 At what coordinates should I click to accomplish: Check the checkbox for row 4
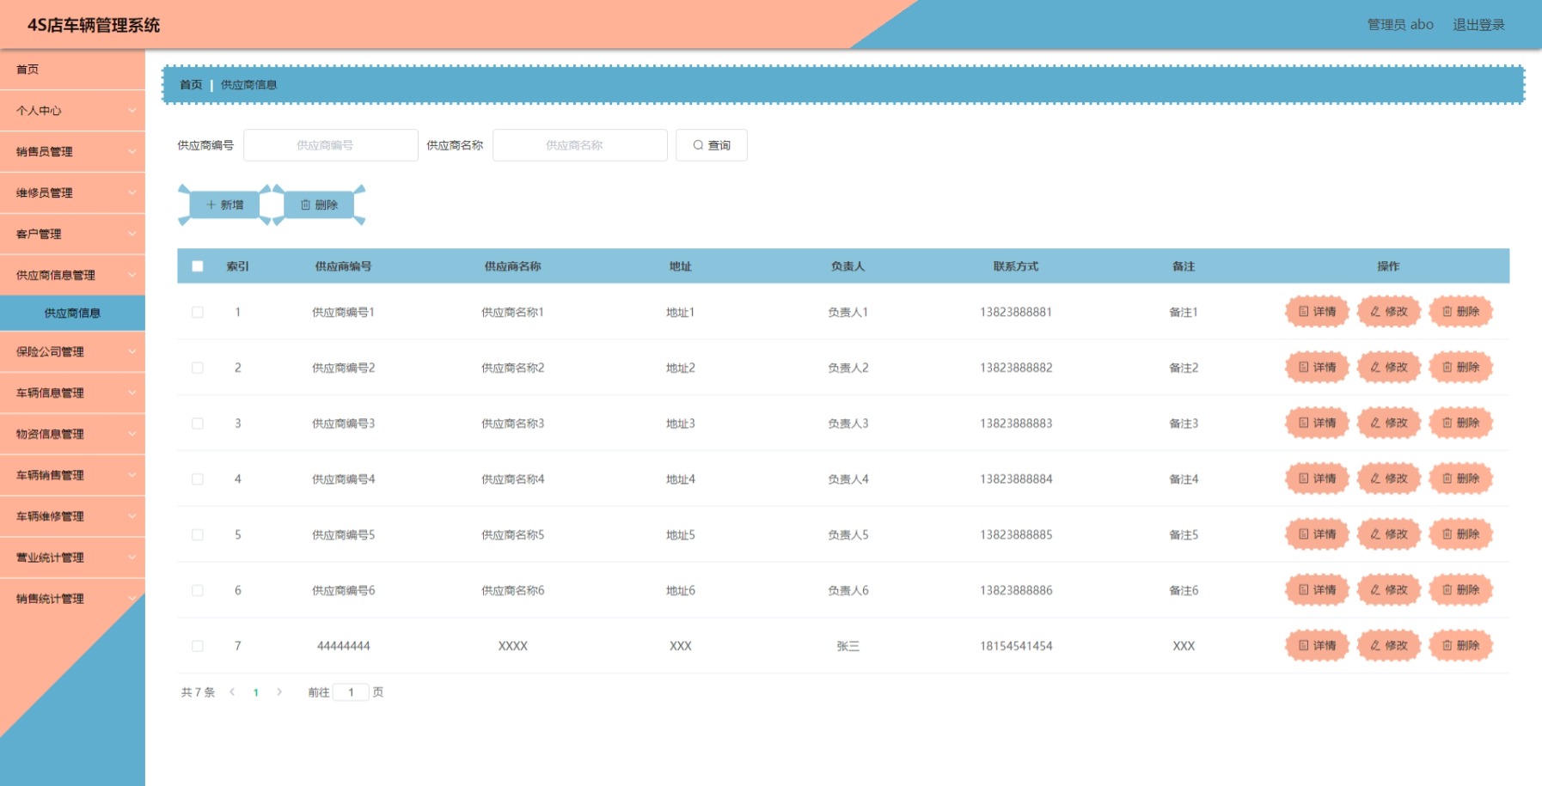[198, 478]
